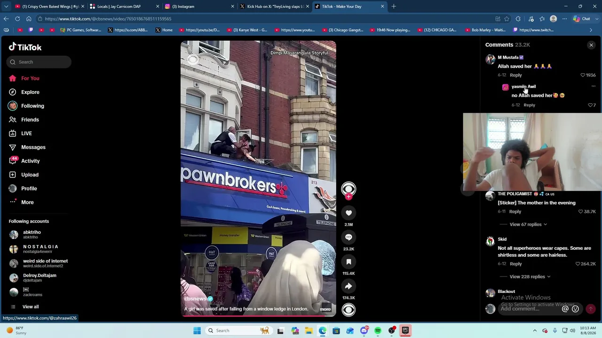Image resolution: width=602 pixels, height=338 pixels.
Task: Open more options on yasmiin Awil's reply
Action: point(593,86)
